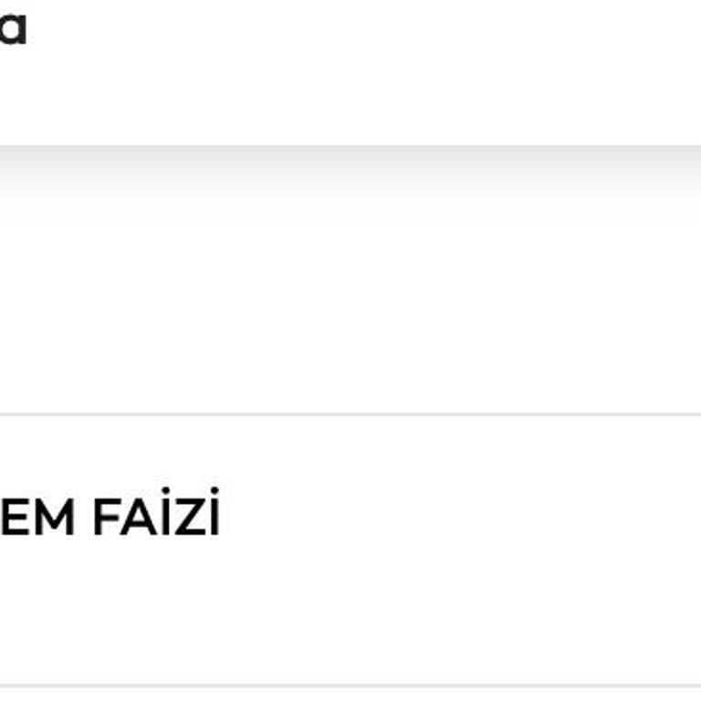Click the first dotted "İ" in FAİZİ
The height and width of the screenshot is (701, 701).
164,516
